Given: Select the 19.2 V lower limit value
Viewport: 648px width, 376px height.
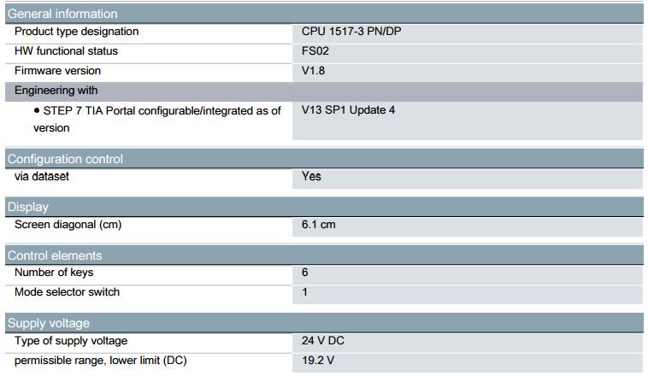Looking at the screenshot, I should pyautogui.click(x=317, y=360).
